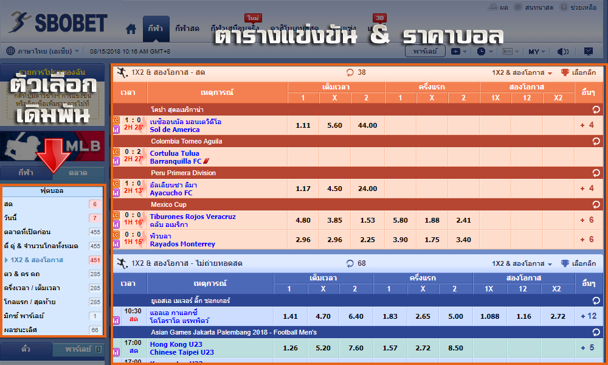Select the กีฬา tab in left sidebar
Viewport: 608px width, 365px height.
coord(26,173)
